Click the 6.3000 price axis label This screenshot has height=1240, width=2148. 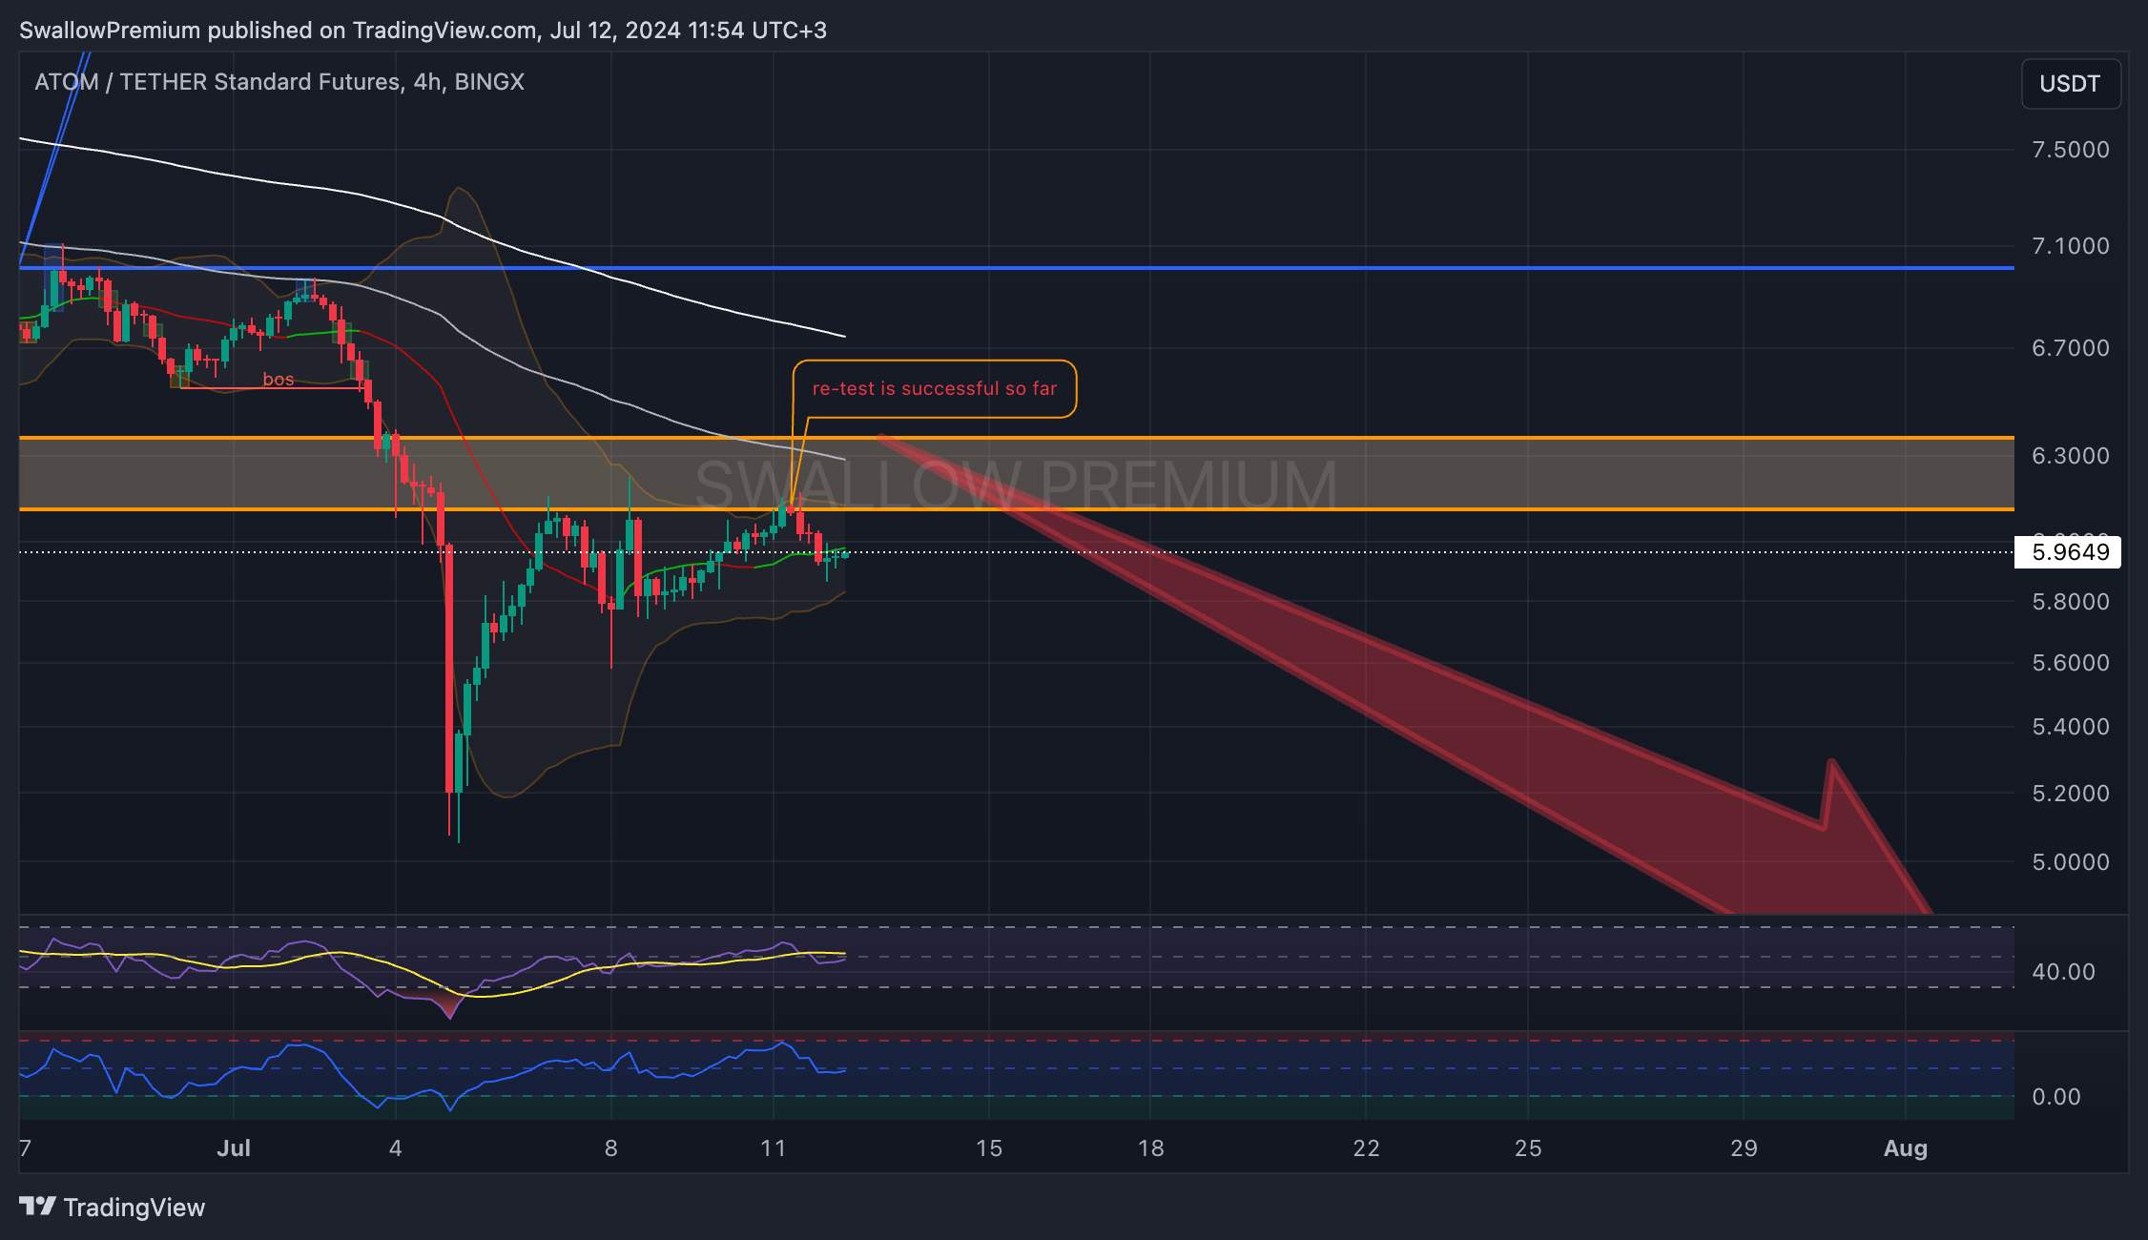pos(2071,456)
